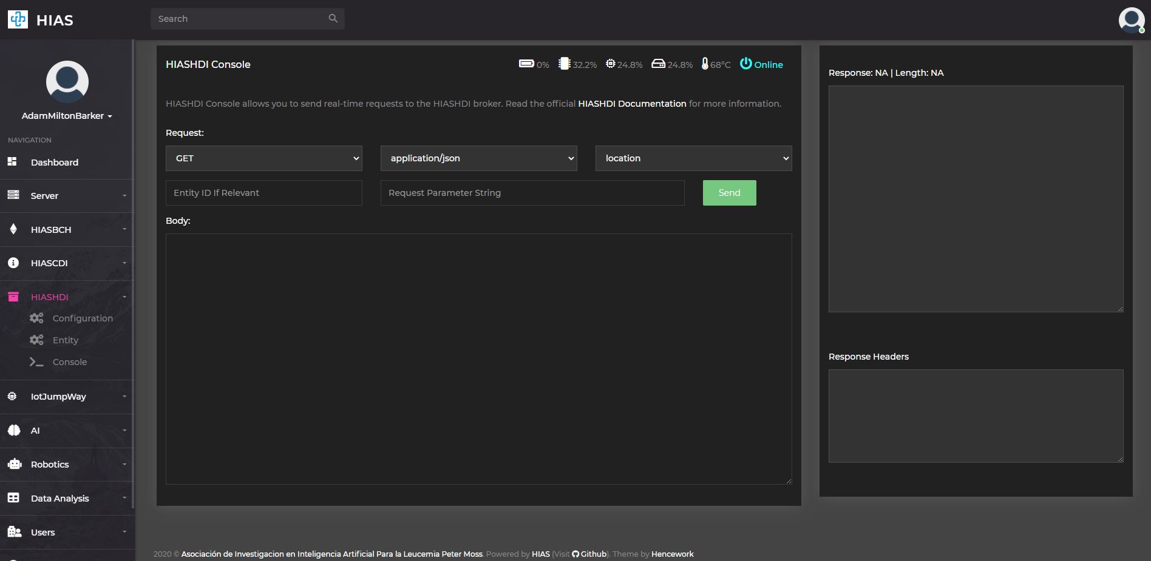Click the Response Headers text area
This screenshot has height=561, width=1151.
[976, 416]
